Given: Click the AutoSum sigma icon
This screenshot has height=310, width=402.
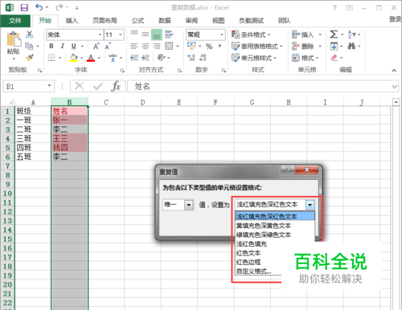Looking at the screenshot, I should coord(334,35).
